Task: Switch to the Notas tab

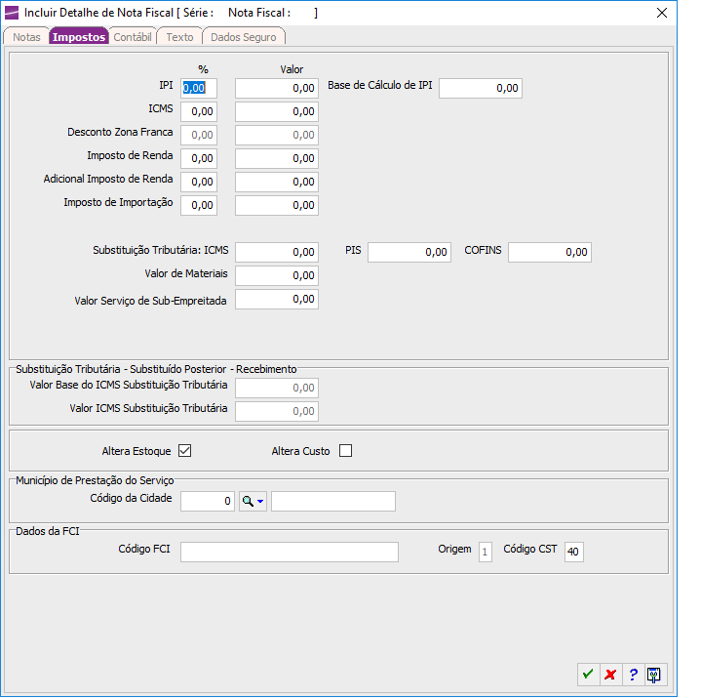Action: pos(26,37)
